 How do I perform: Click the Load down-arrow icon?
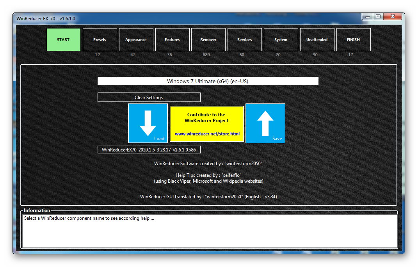[x=148, y=123]
